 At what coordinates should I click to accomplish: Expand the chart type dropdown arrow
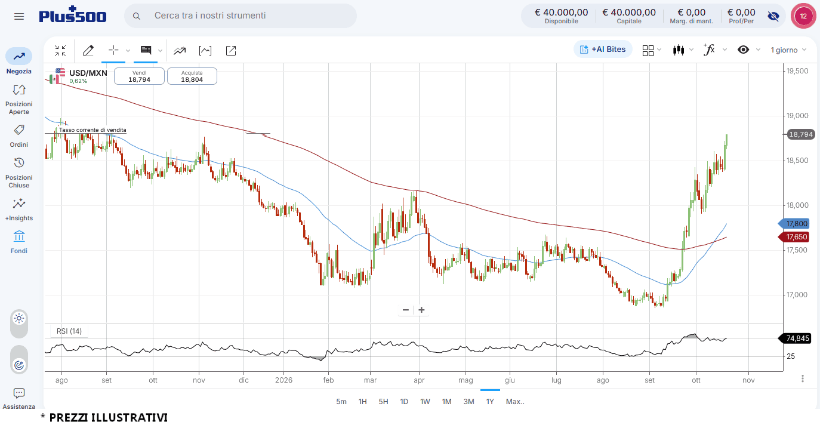click(x=692, y=50)
